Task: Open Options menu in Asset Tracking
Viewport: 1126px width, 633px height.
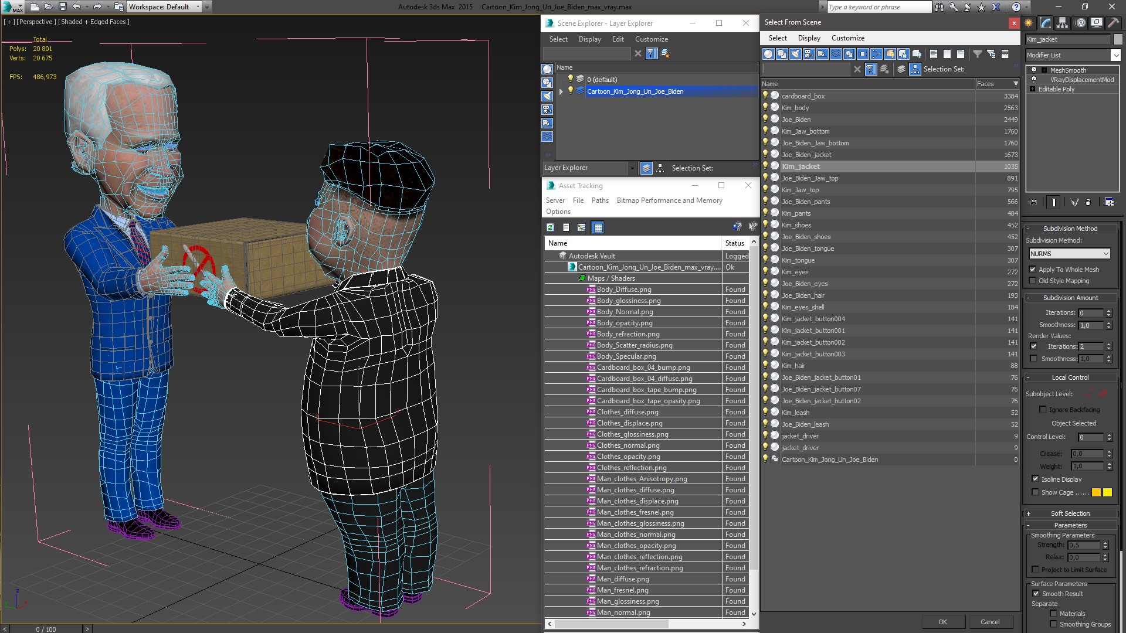Action: click(x=558, y=212)
